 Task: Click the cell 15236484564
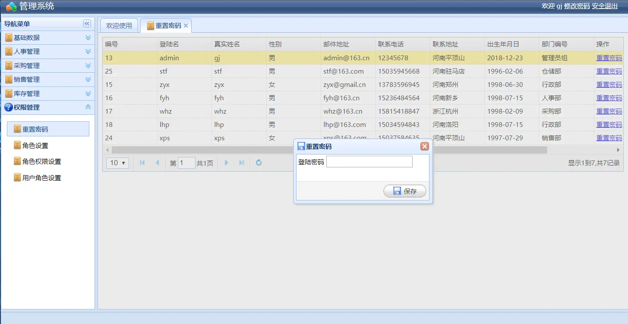click(x=403, y=98)
